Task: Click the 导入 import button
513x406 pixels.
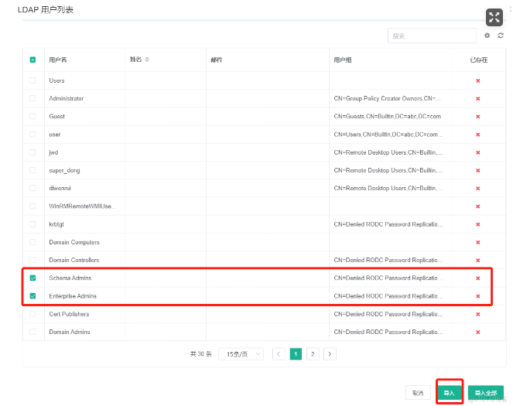Action: click(449, 393)
